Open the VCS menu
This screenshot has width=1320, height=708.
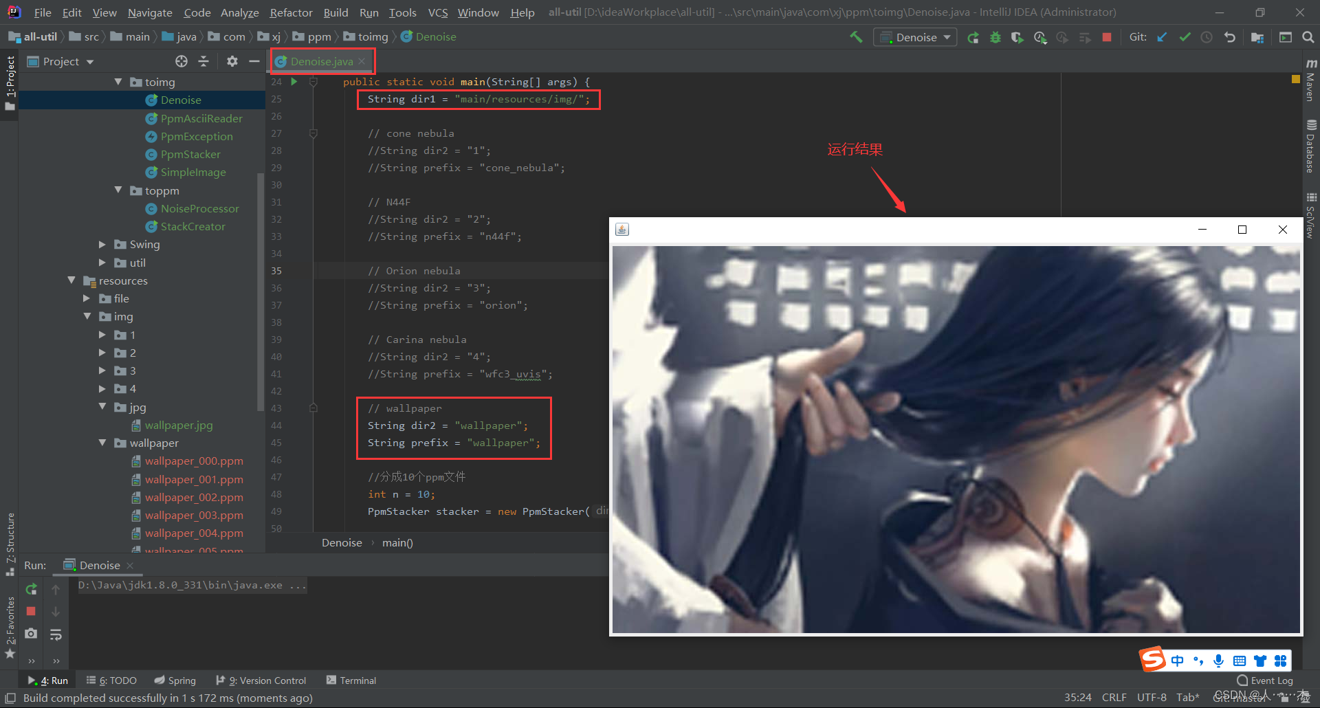pos(438,12)
